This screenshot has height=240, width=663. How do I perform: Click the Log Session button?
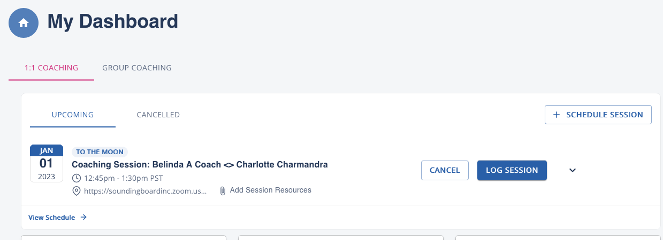pyautogui.click(x=512, y=170)
